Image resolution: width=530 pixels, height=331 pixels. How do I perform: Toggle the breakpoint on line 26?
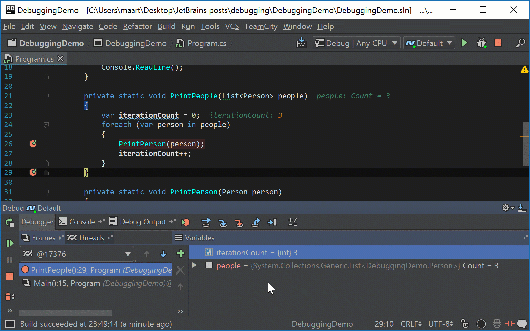click(x=33, y=144)
